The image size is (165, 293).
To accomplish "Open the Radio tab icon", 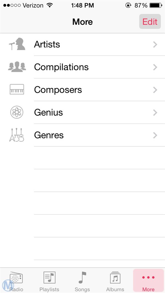I will tap(16, 278).
